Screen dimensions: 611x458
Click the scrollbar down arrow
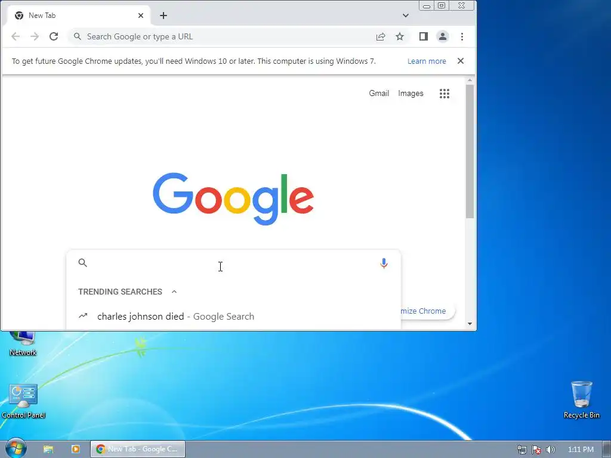(470, 324)
